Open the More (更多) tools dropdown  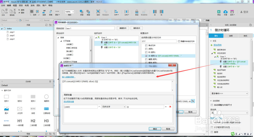pos(57,11)
